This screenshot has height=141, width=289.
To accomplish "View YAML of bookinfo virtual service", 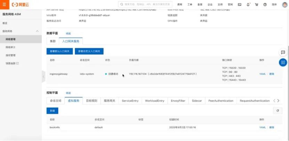I will click(263, 127).
